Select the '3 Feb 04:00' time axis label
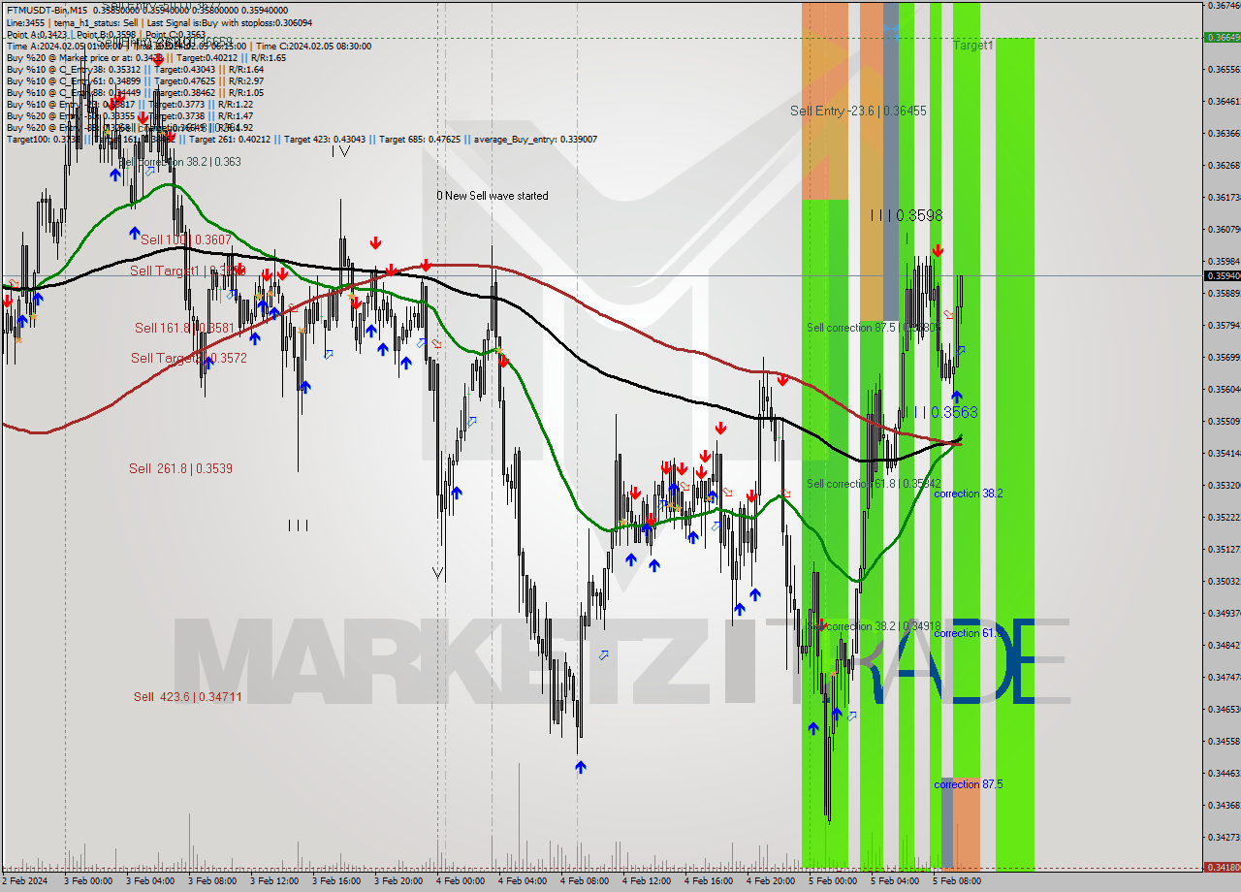This screenshot has width=1241, height=892. pos(149,881)
